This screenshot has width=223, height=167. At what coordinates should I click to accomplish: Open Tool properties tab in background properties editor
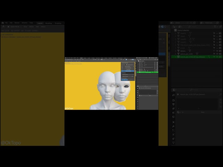click(174, 95)
